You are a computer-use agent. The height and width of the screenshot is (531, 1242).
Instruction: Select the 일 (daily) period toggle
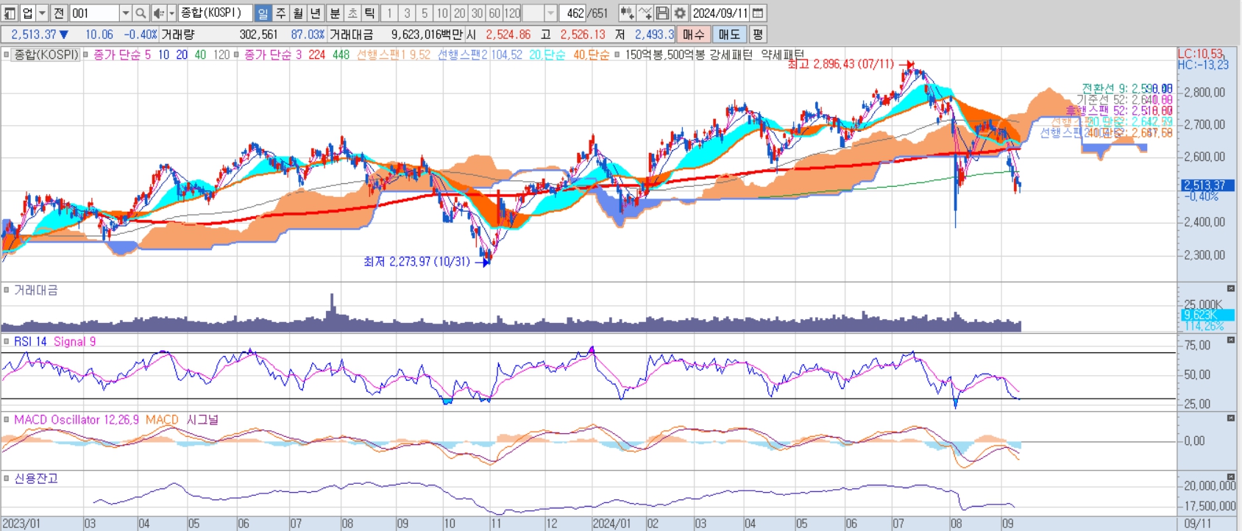coord(263,13)
